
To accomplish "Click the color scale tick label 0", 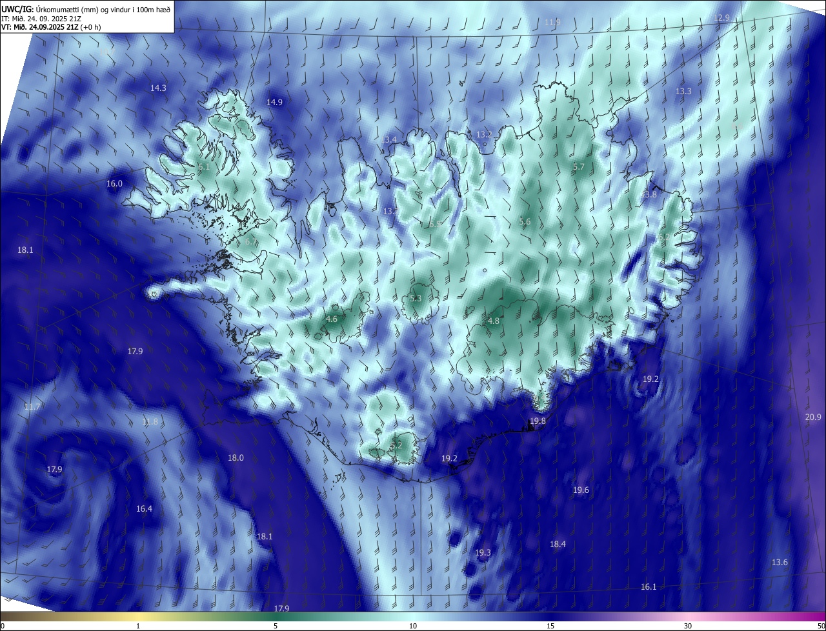I will [3, 626].
